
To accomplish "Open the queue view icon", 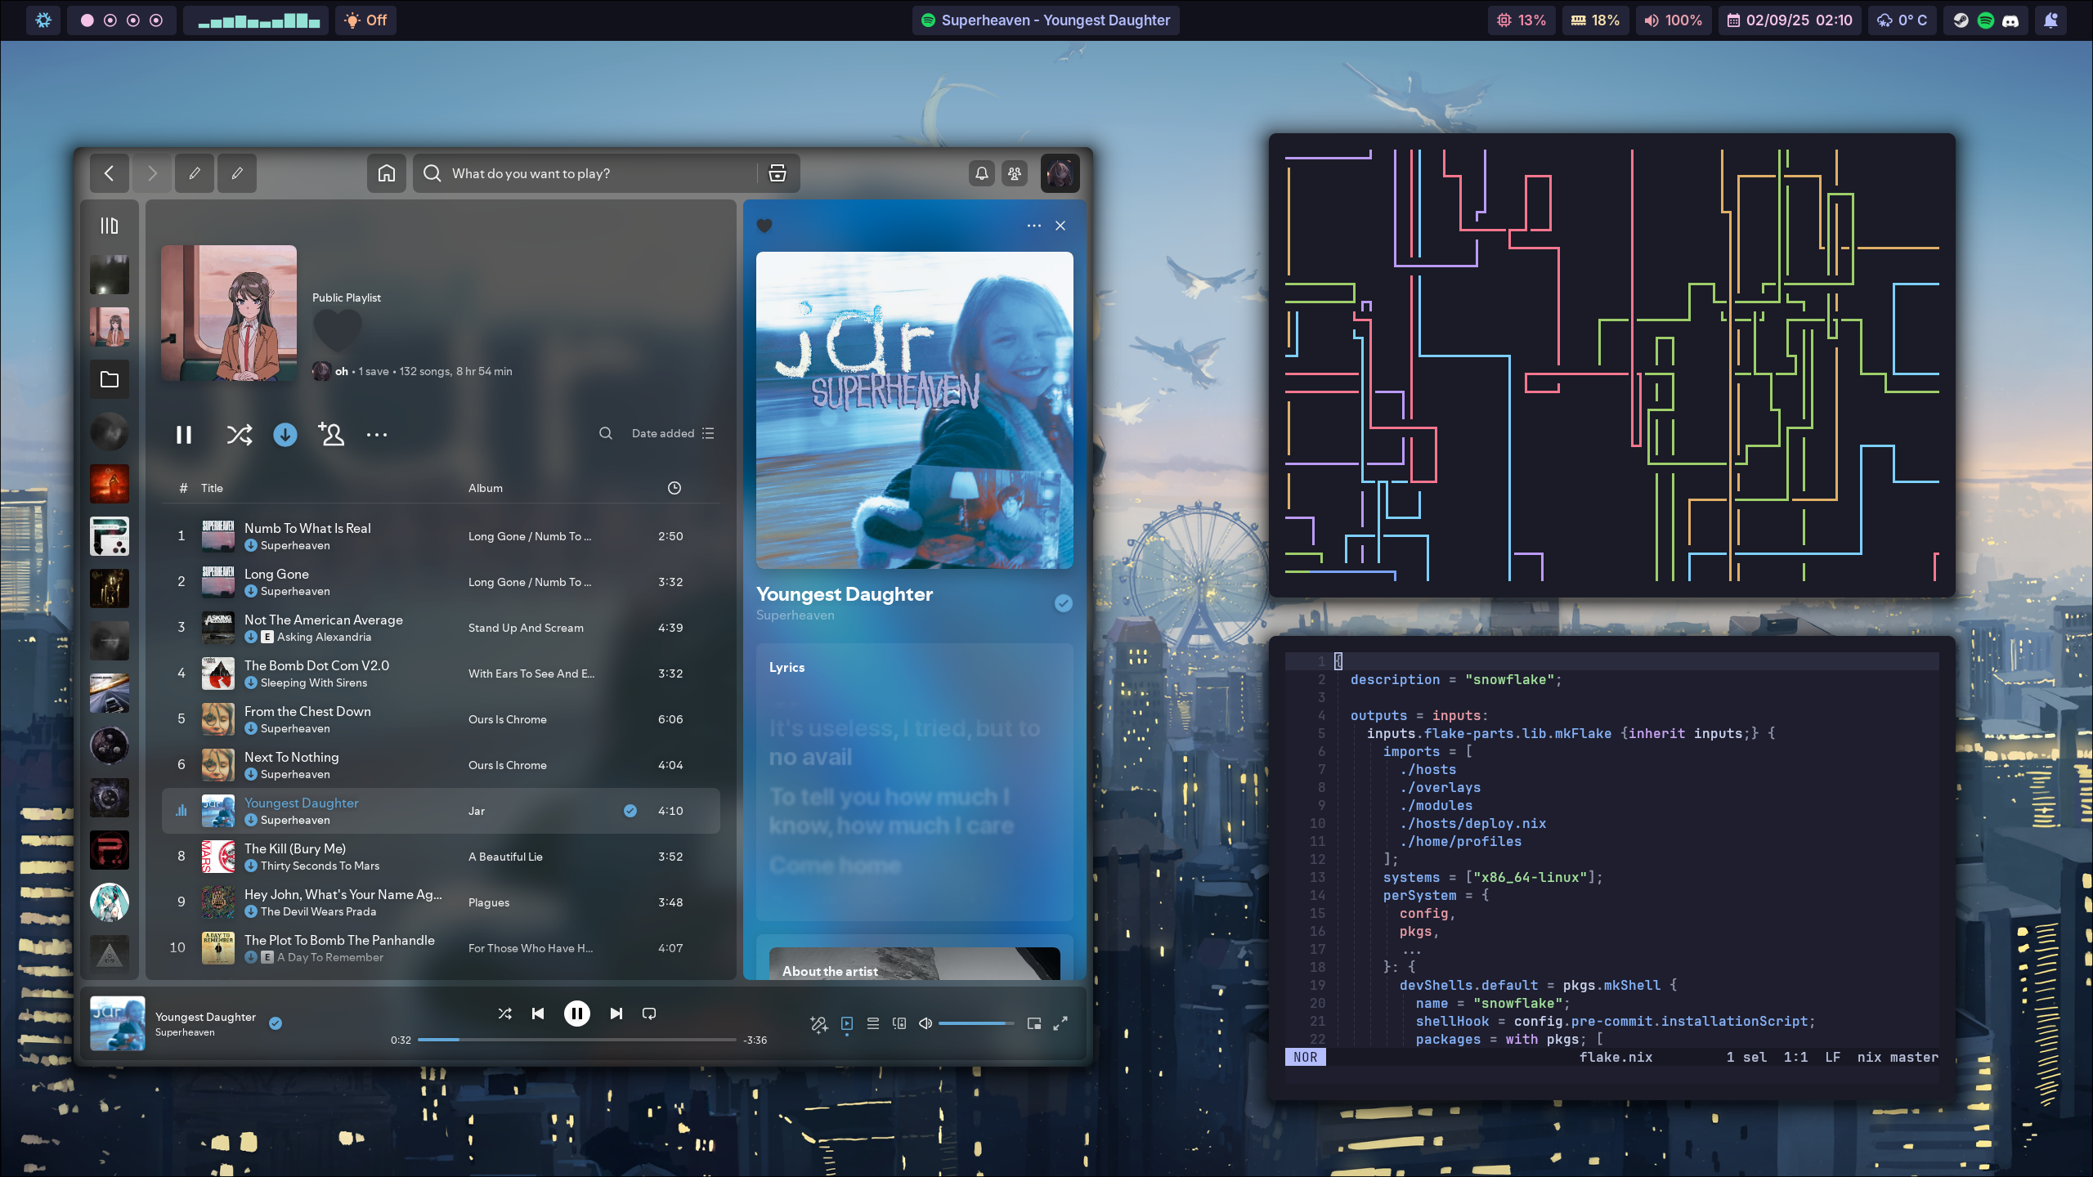I will tap(873, 1023).
